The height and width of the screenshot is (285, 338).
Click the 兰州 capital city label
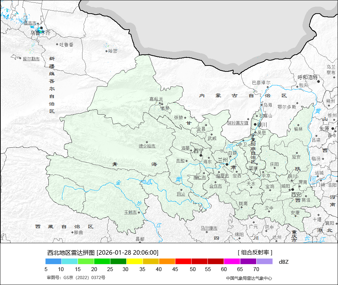coord(223,160)
